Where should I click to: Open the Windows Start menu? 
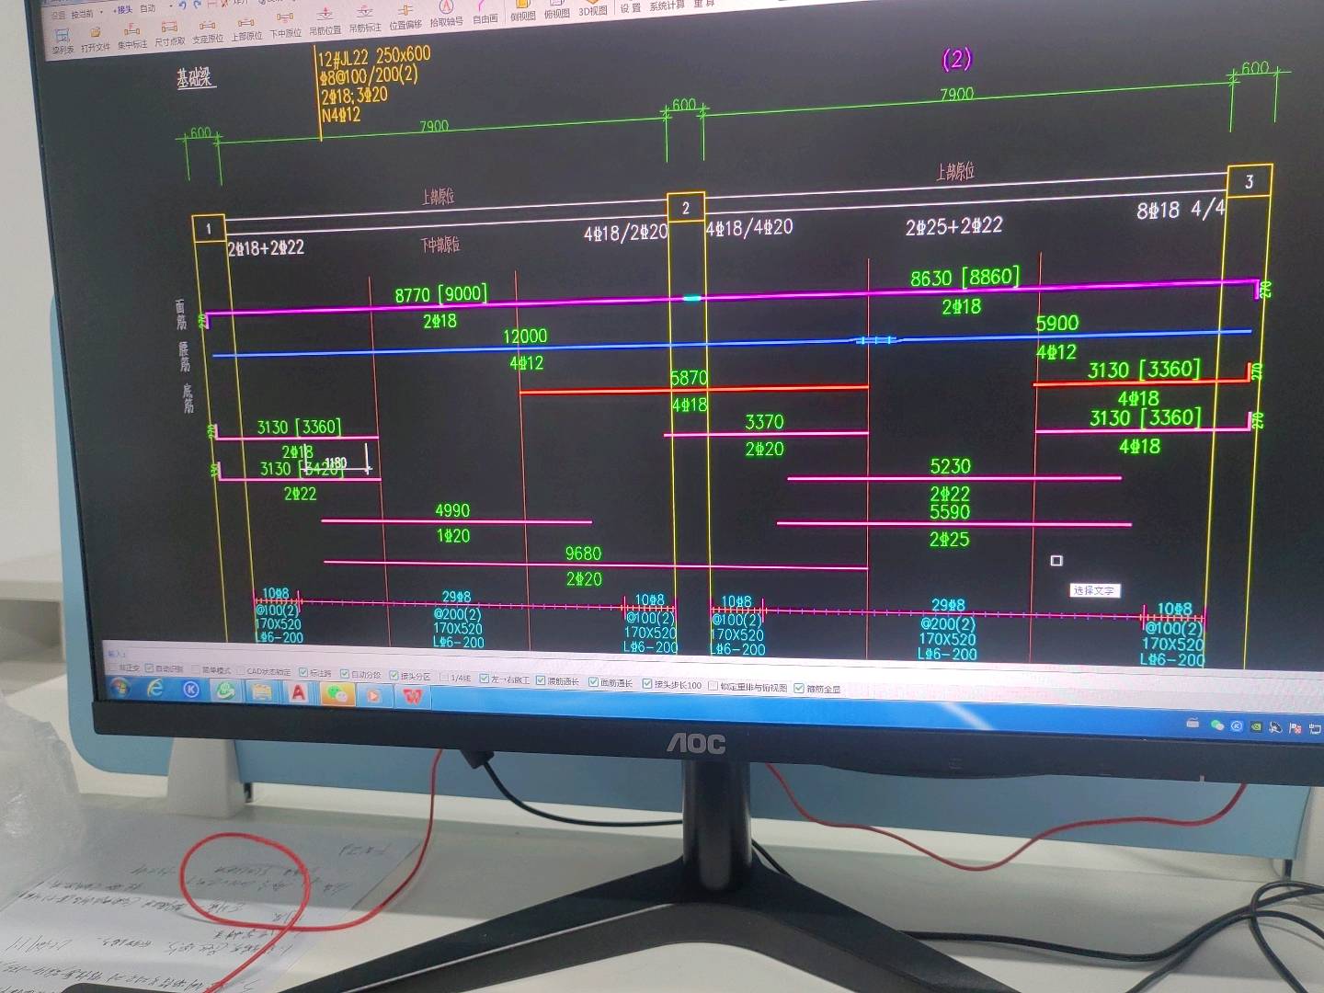click(120, 687)
